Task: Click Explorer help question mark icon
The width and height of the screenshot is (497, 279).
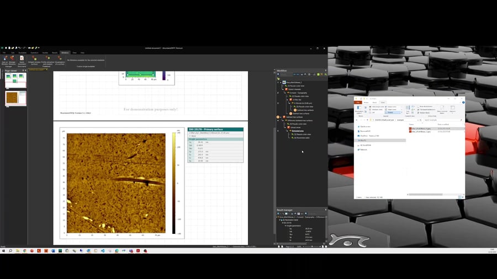Action: (463, 103)
